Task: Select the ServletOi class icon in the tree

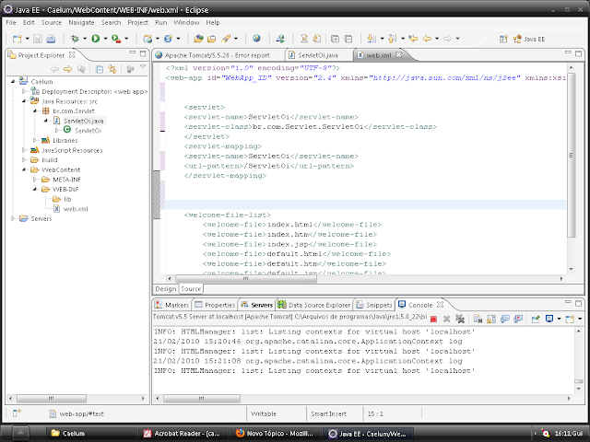Action: tap(67, 131)
